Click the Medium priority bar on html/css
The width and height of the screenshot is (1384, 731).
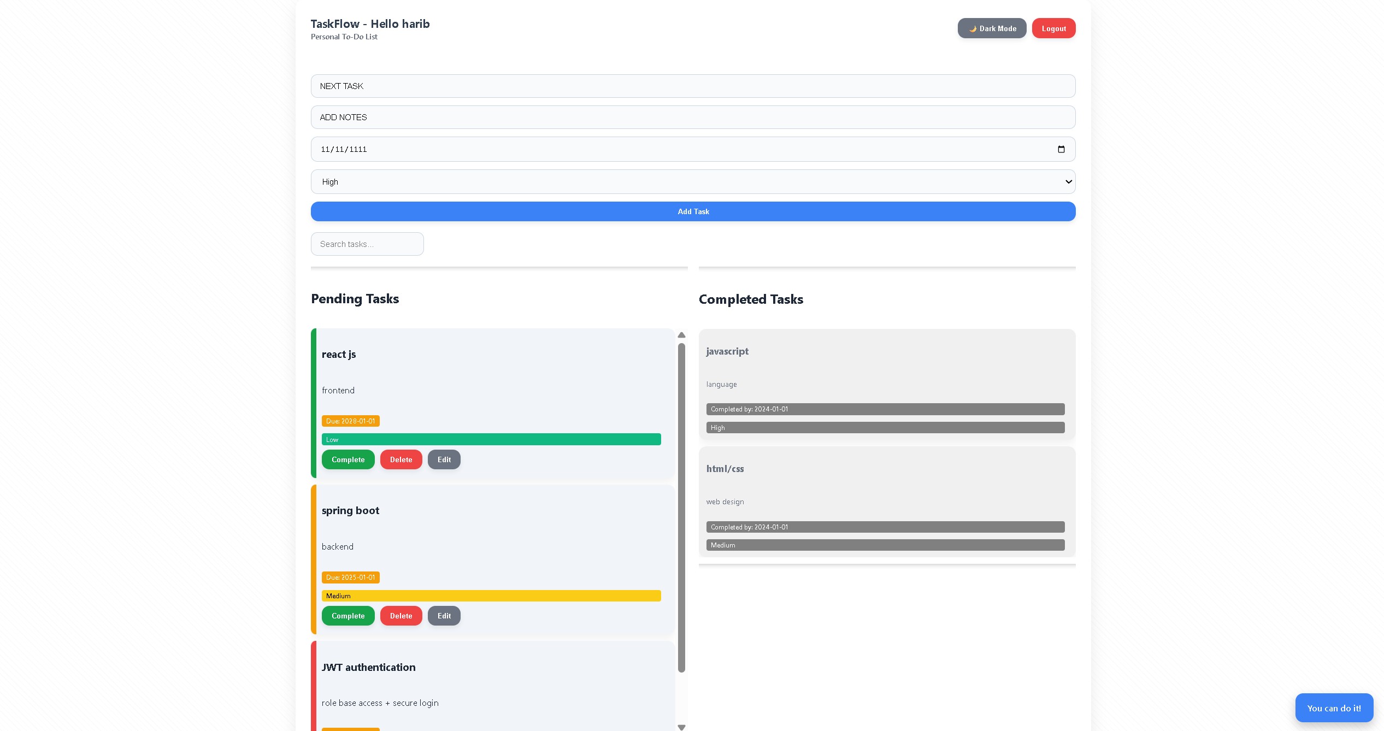(x=885, y=545)
